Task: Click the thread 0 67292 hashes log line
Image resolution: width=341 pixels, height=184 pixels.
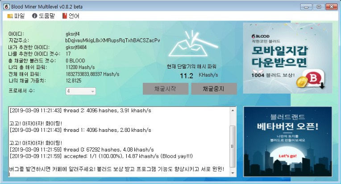Action: pos(82,150)
